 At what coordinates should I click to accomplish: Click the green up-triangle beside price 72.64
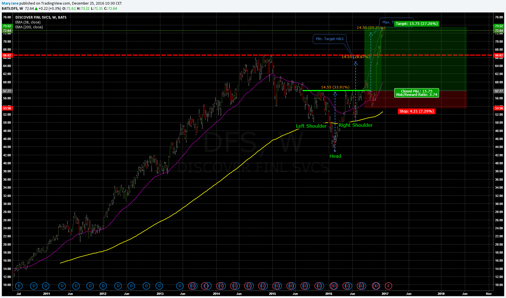coord(36,9)
